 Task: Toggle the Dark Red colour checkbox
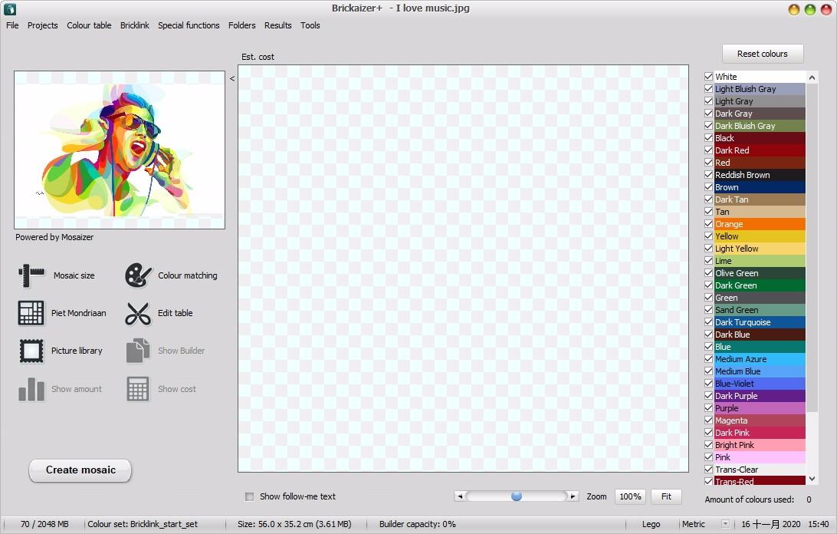click(709, 150)
